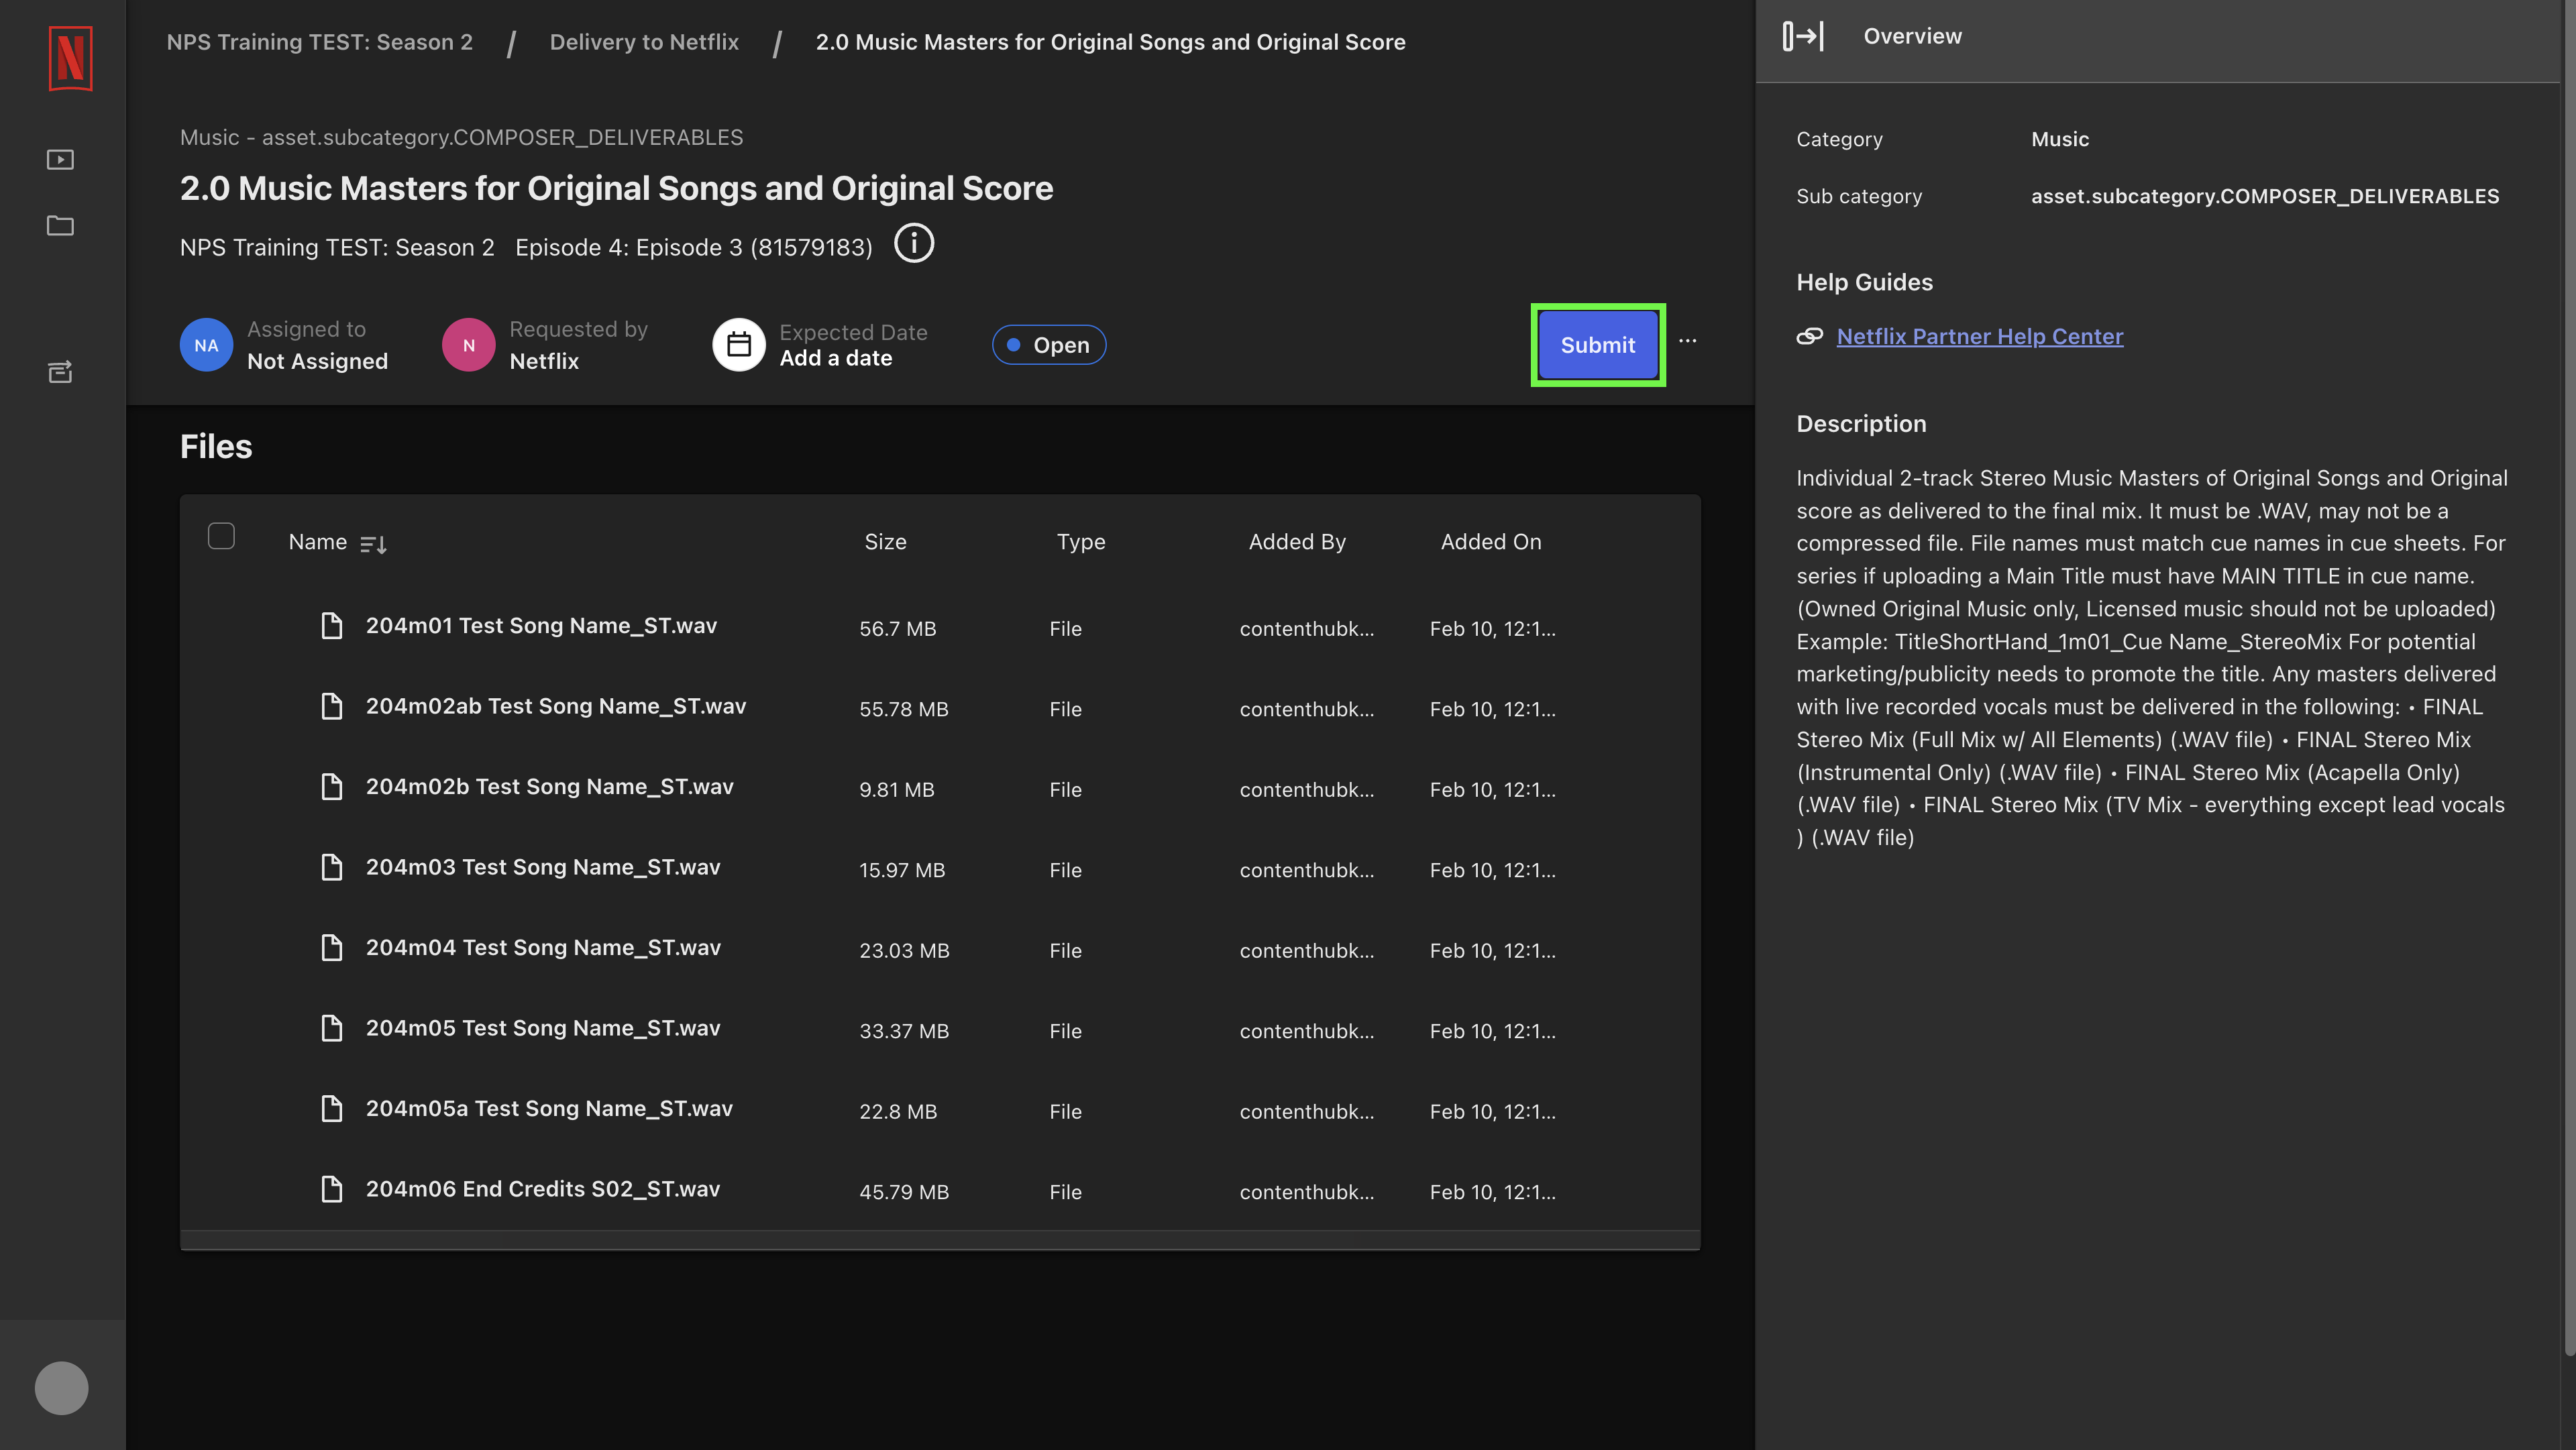Open the folder sidebar icon
Viewport: 2576px width, 1450px height.
coord(60,226)
